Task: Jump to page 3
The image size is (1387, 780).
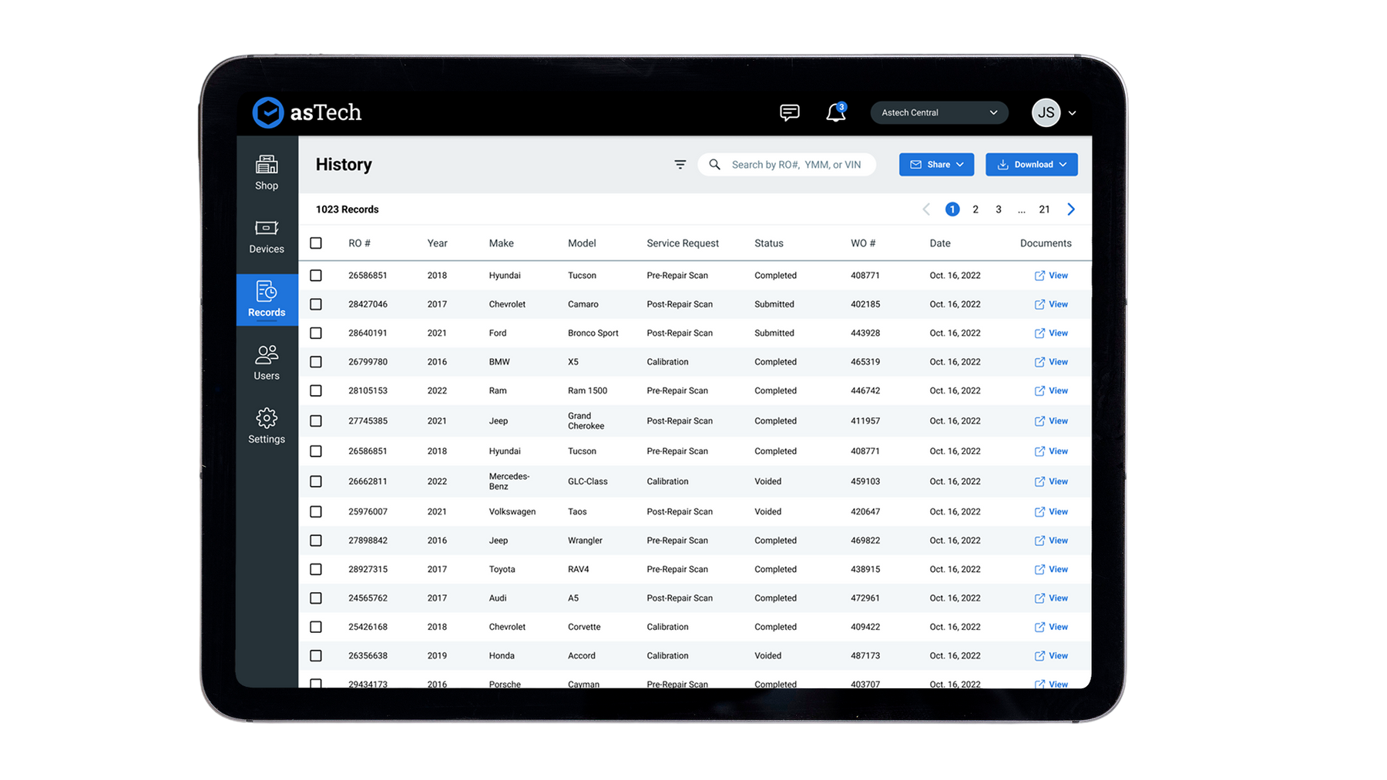Action: (999, 209)
